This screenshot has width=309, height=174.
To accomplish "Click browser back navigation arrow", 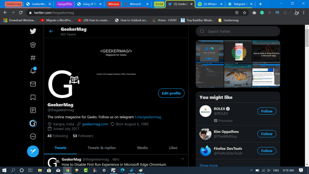I will point(5,13).
